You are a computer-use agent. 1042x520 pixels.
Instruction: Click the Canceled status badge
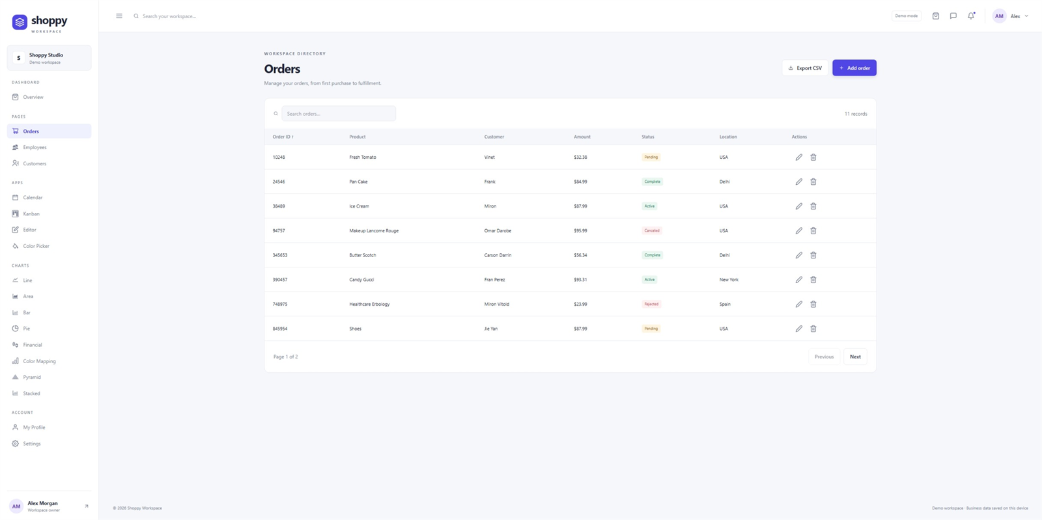coord(652,230)
